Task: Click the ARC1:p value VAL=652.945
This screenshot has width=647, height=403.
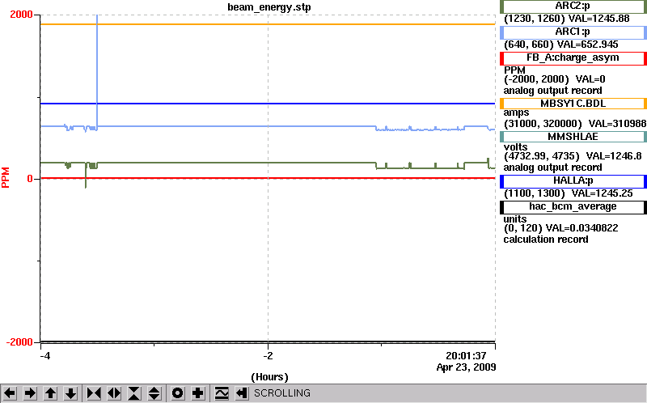Action: [588, 45]
